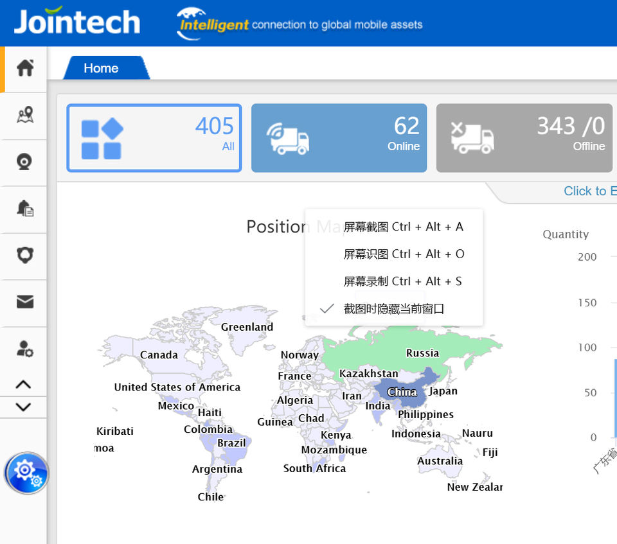Image resolution: width=617 pixels, height=544 pixels.
Task: Open the map location tracking sidebar icon
Action: (25, 115)
